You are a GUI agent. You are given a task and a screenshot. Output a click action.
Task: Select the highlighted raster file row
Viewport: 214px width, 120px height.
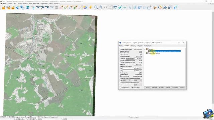point(165,51)
